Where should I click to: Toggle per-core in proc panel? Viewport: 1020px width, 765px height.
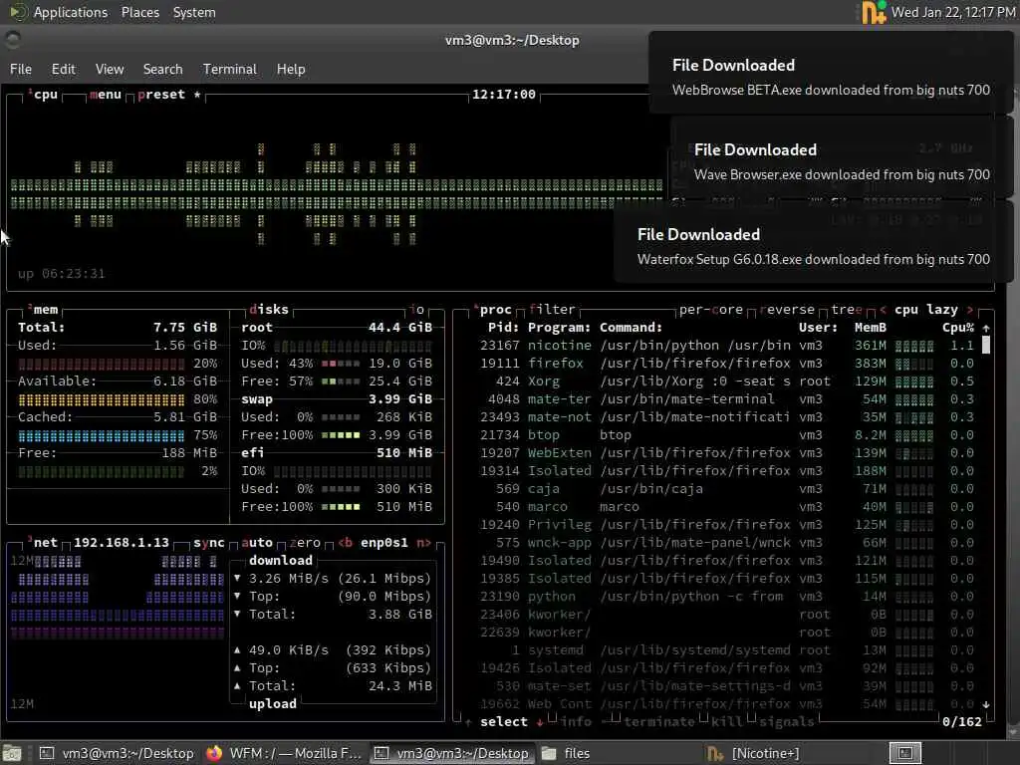pyautogui.click(x=711, y=310)
